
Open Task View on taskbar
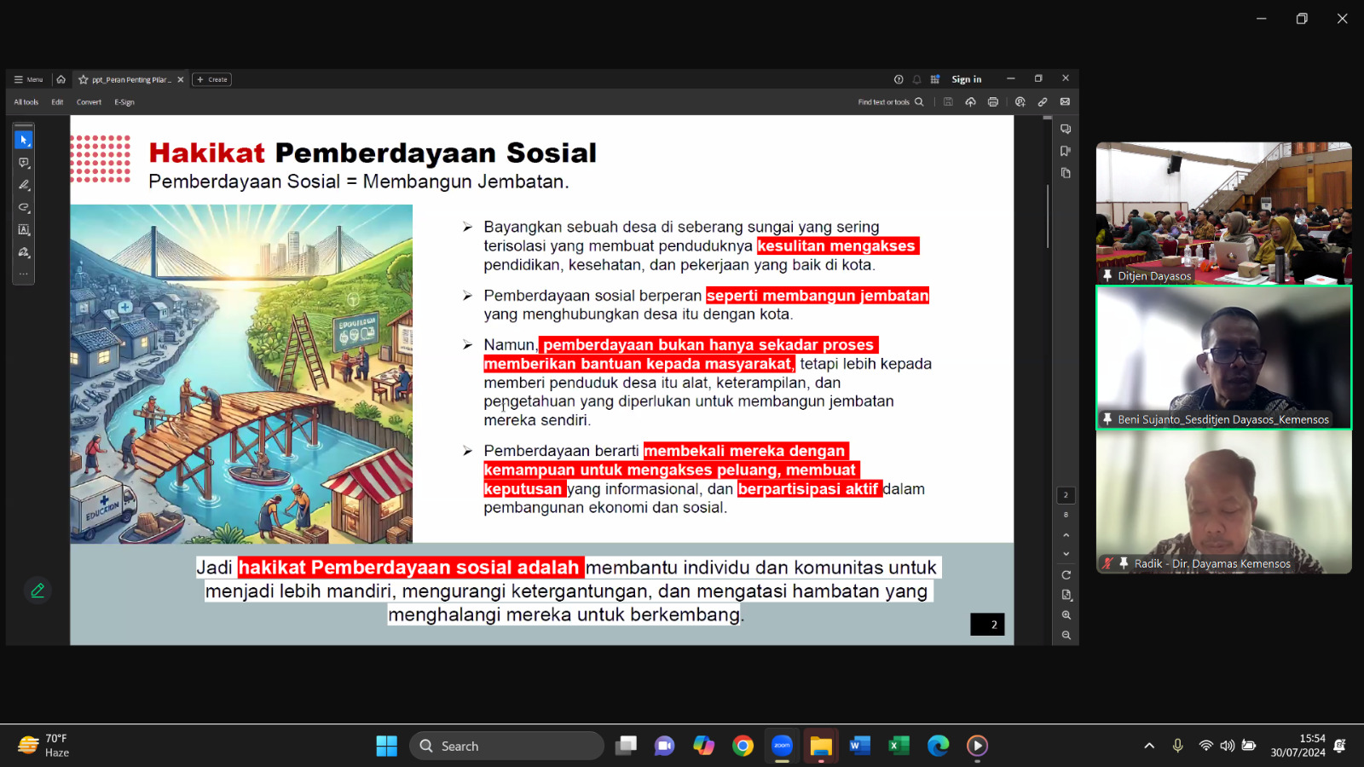click(x=627, y=746)
